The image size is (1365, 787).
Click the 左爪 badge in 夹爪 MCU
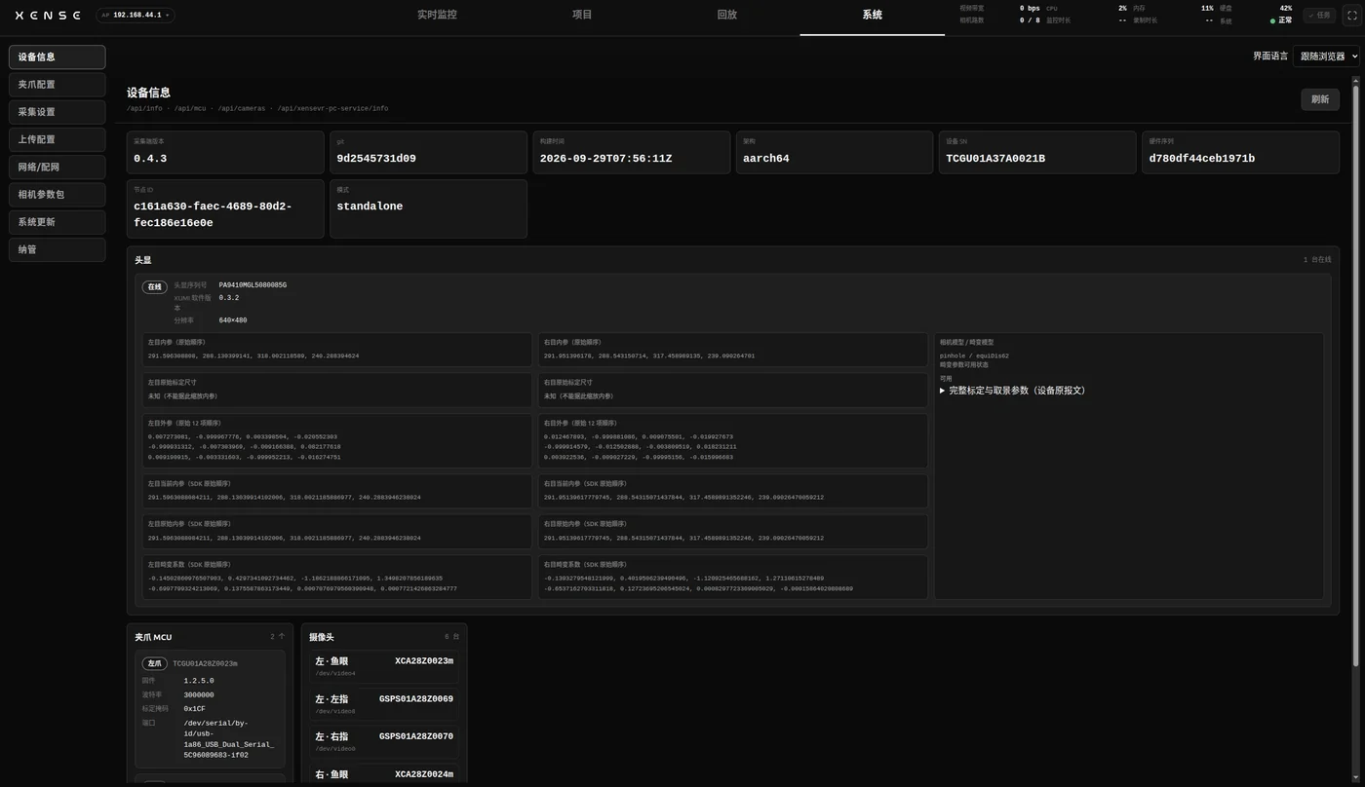pos(154,663)
